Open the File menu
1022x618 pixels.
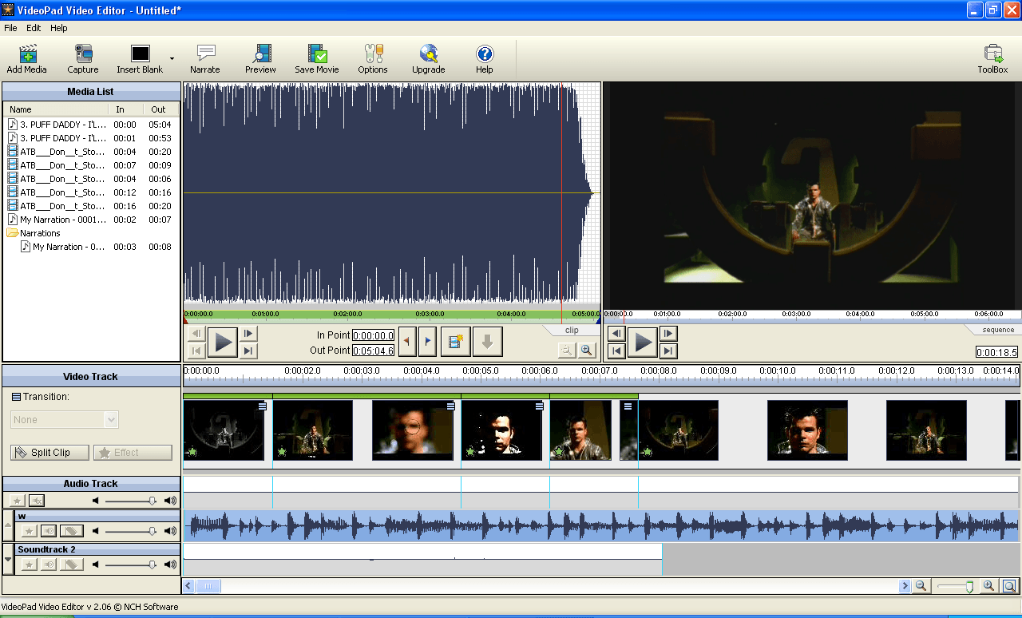pos(10,28)
